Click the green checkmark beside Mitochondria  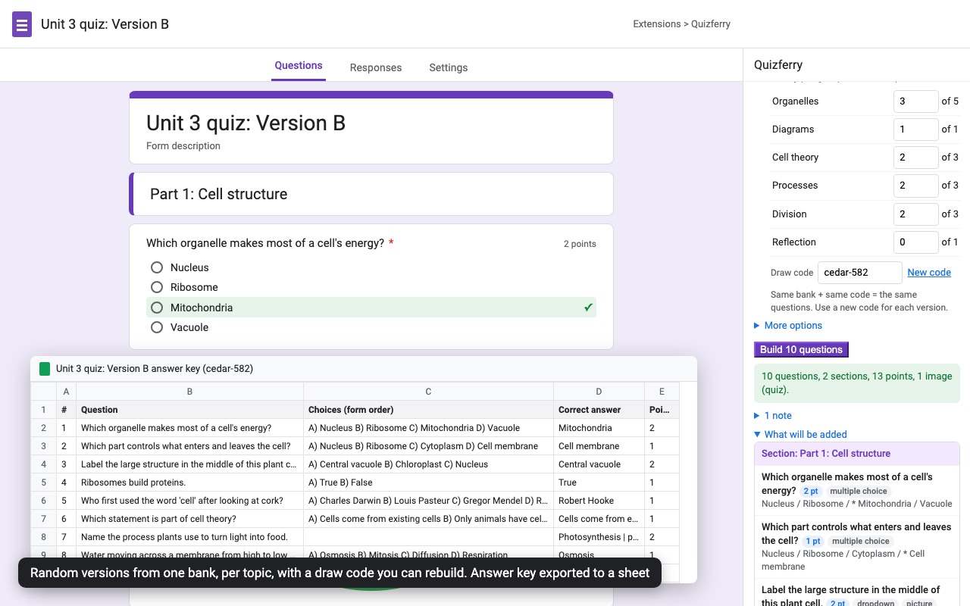(588, 308)
